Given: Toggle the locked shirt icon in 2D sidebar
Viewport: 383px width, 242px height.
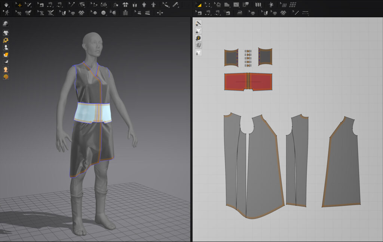Looking at the screenshot, I should click(x=198, y=52).
